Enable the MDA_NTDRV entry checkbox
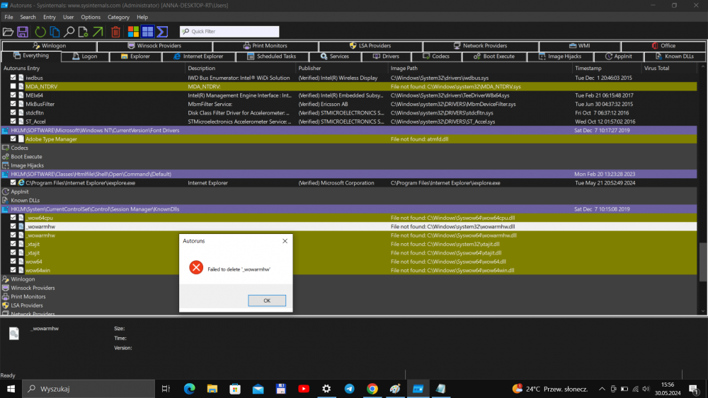Image resolution: width=708 pixels, height=398 pixels. point(13,86)
